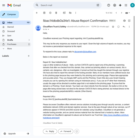Go back to inbox arrow

point(37,13)
